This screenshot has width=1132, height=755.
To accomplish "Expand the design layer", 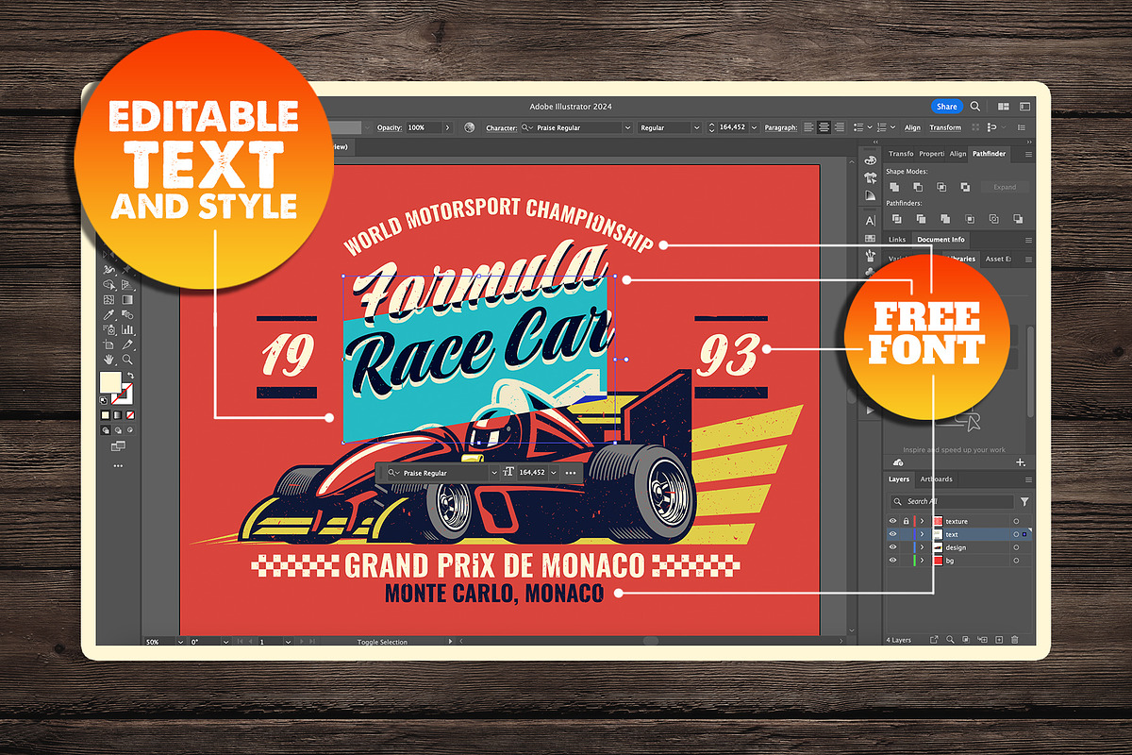I will pyautogui.click(x=923, y=547).
